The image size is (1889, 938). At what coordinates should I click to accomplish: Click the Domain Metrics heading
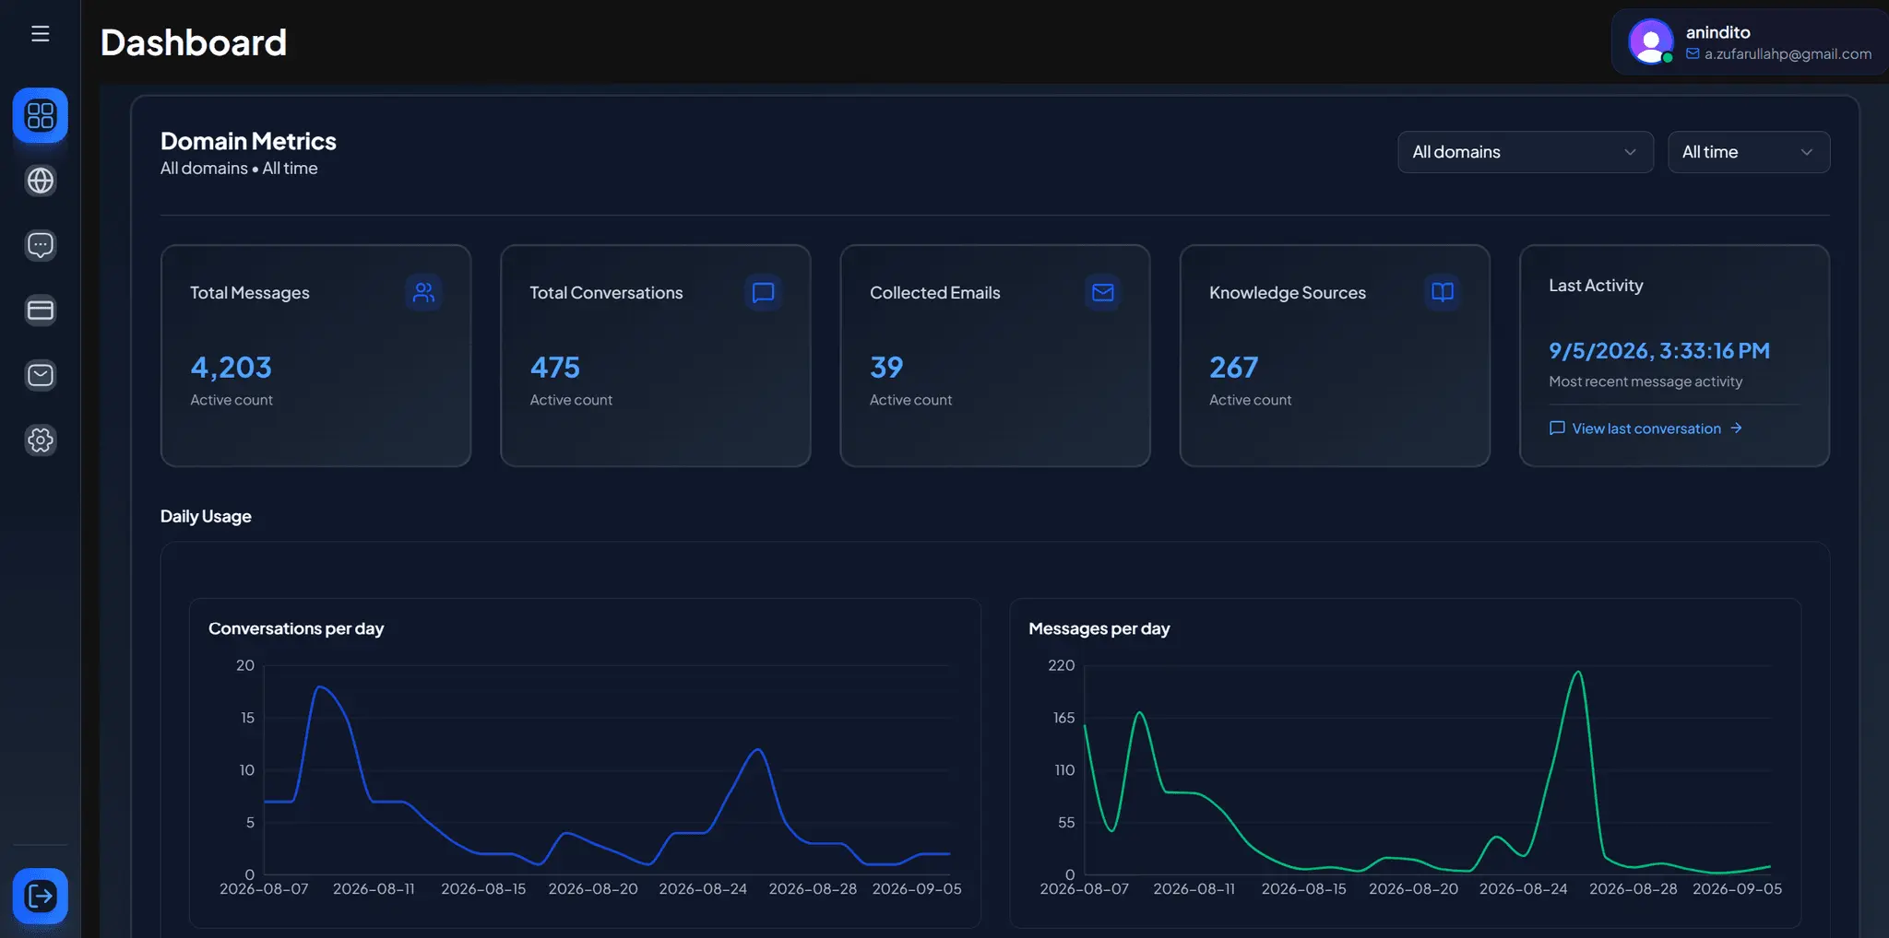(248, 141)
